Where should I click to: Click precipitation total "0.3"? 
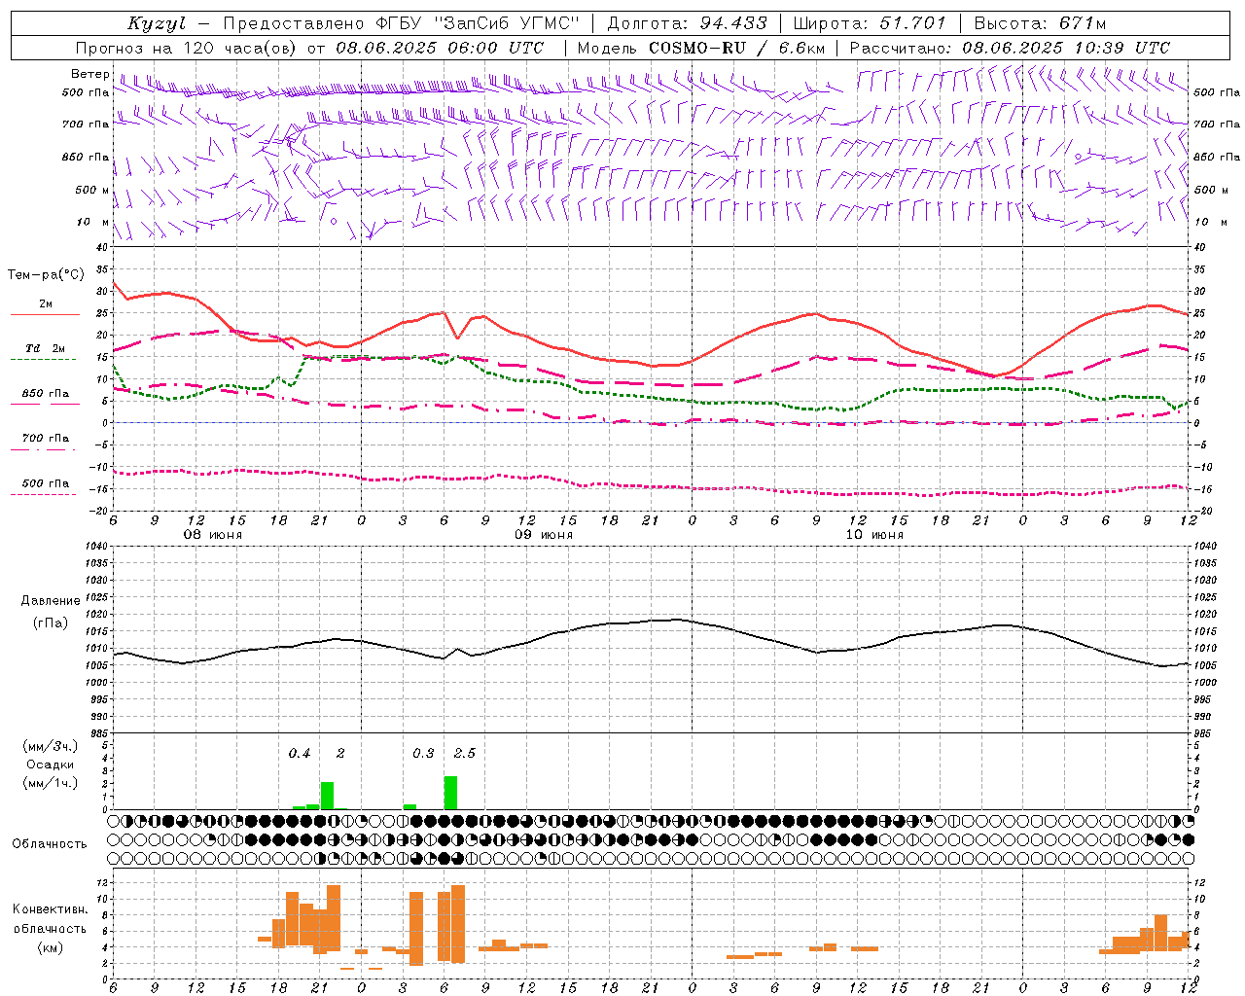[x=423, y=754]
